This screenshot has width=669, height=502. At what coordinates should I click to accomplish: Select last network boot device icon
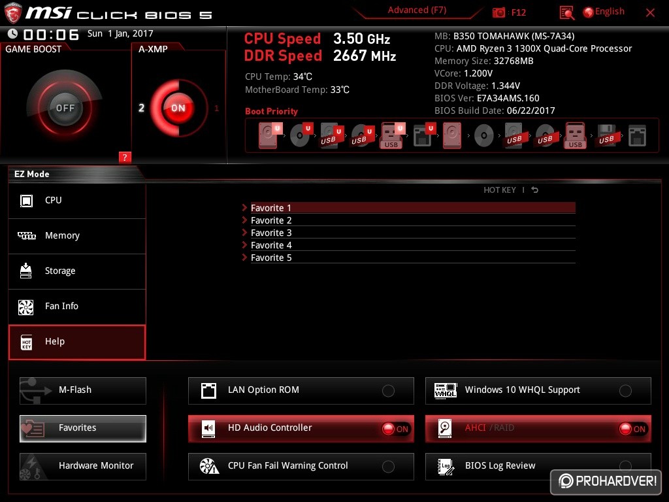[637, 136]
